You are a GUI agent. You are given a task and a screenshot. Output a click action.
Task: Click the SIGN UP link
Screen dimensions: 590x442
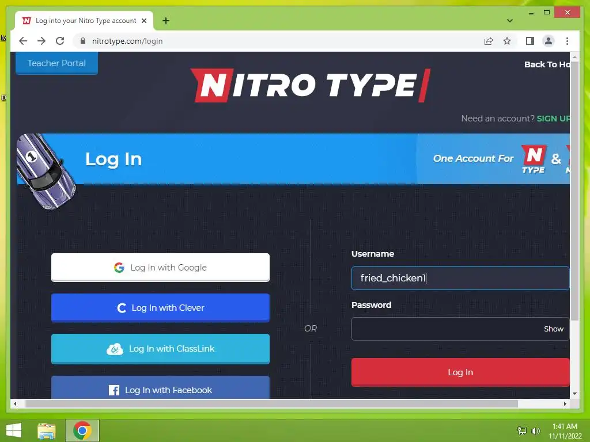(553, 119)
